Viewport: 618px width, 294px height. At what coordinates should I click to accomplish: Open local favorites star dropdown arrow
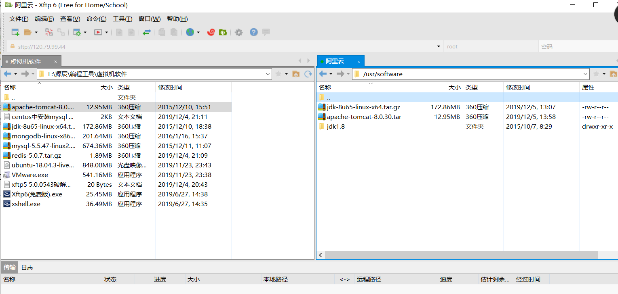tap(286, 74)
